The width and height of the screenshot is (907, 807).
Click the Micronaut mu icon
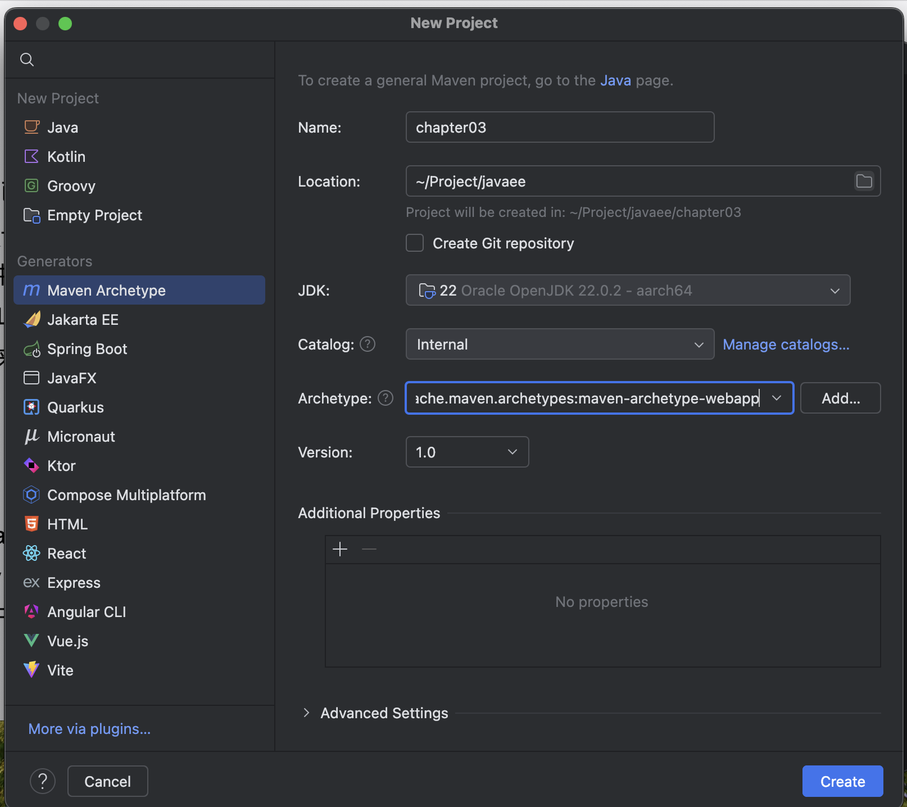coord(31,436)
